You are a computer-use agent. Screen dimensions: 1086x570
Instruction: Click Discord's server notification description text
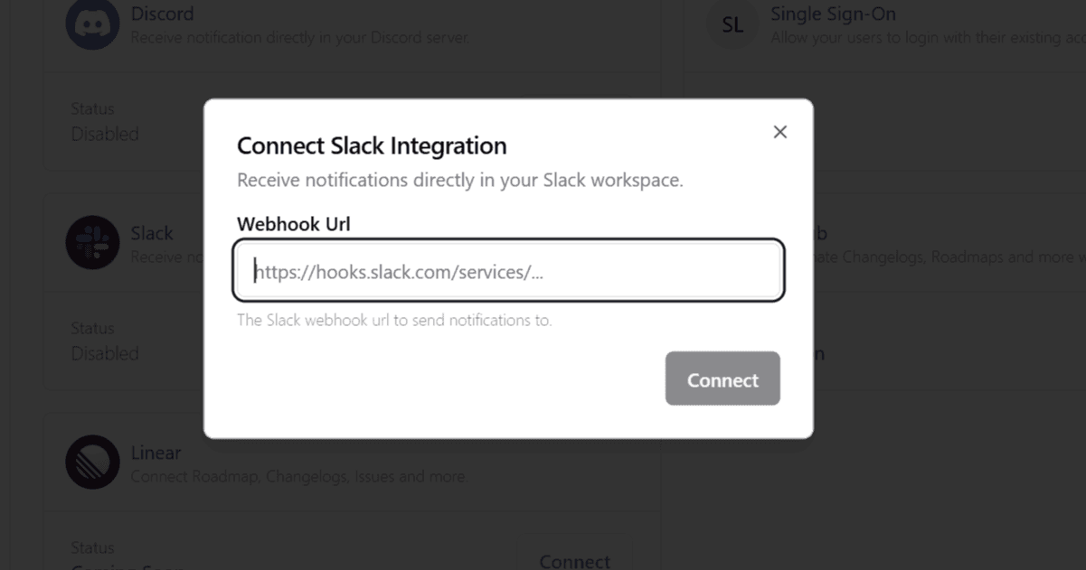[x=300, y=38]
